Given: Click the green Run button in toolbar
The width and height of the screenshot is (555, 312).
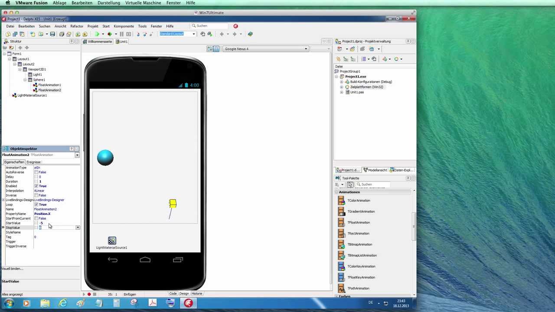Looking at the screenshot, I should coord(97,34).
